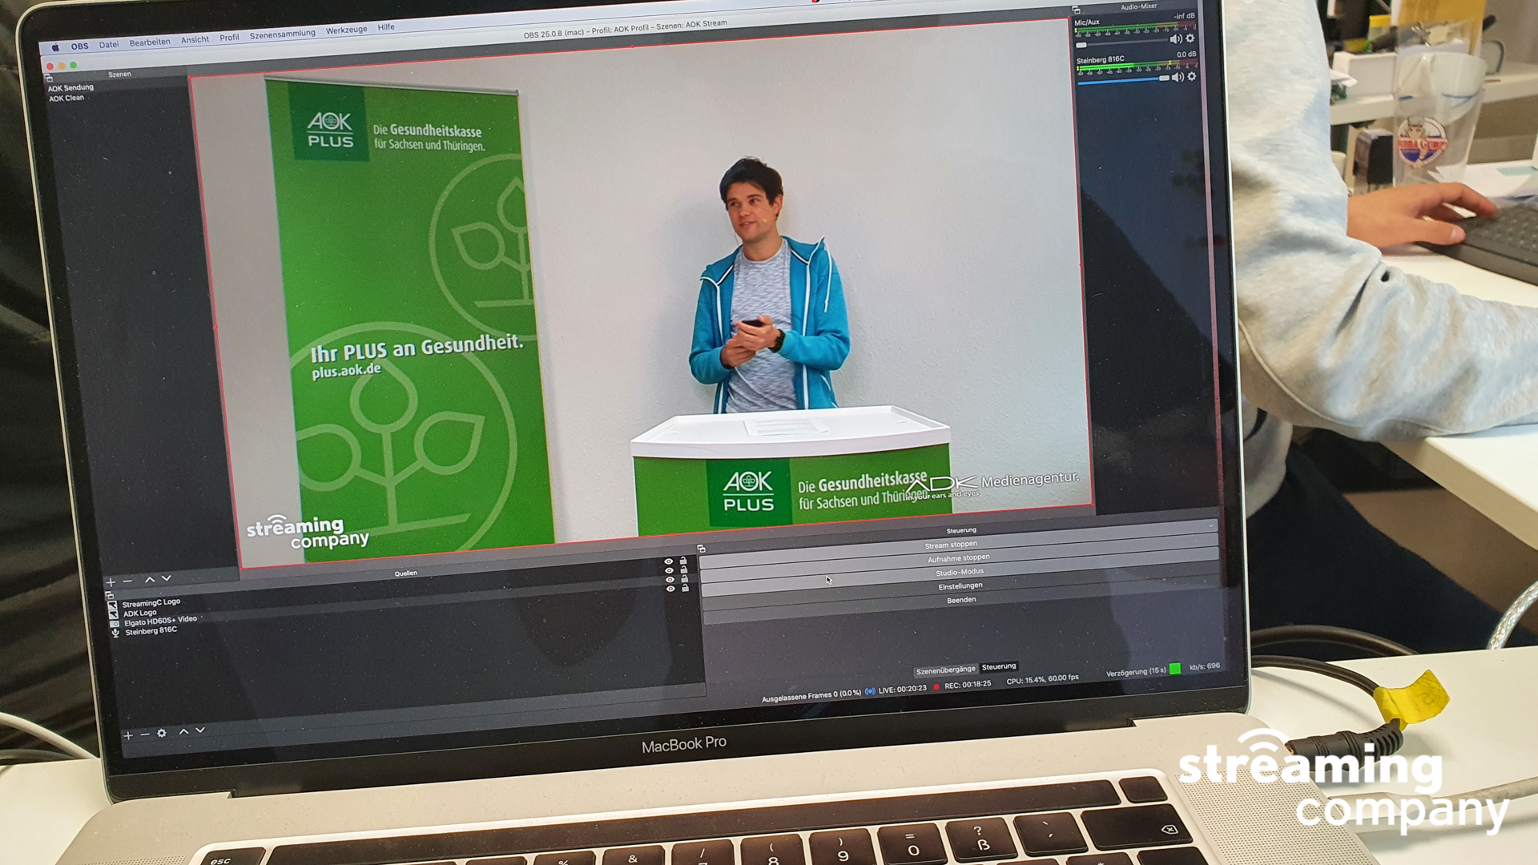Move the scene down with the Szenen down arrow
The image size is (1538, 865).
pyautogui.click(x=167, y=578)
